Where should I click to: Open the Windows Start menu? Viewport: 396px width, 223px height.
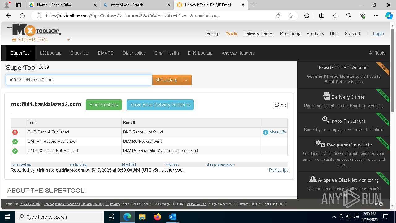point(7,217)
